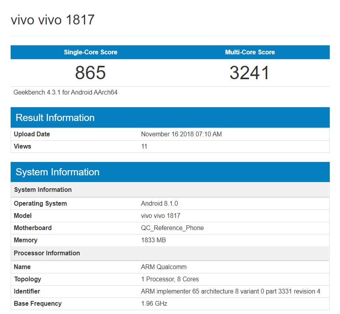The width and height of the screenshot is (340, 314).
Task: Select the Motherboard QC_Reference_Phone value
Action: [173, 228]
